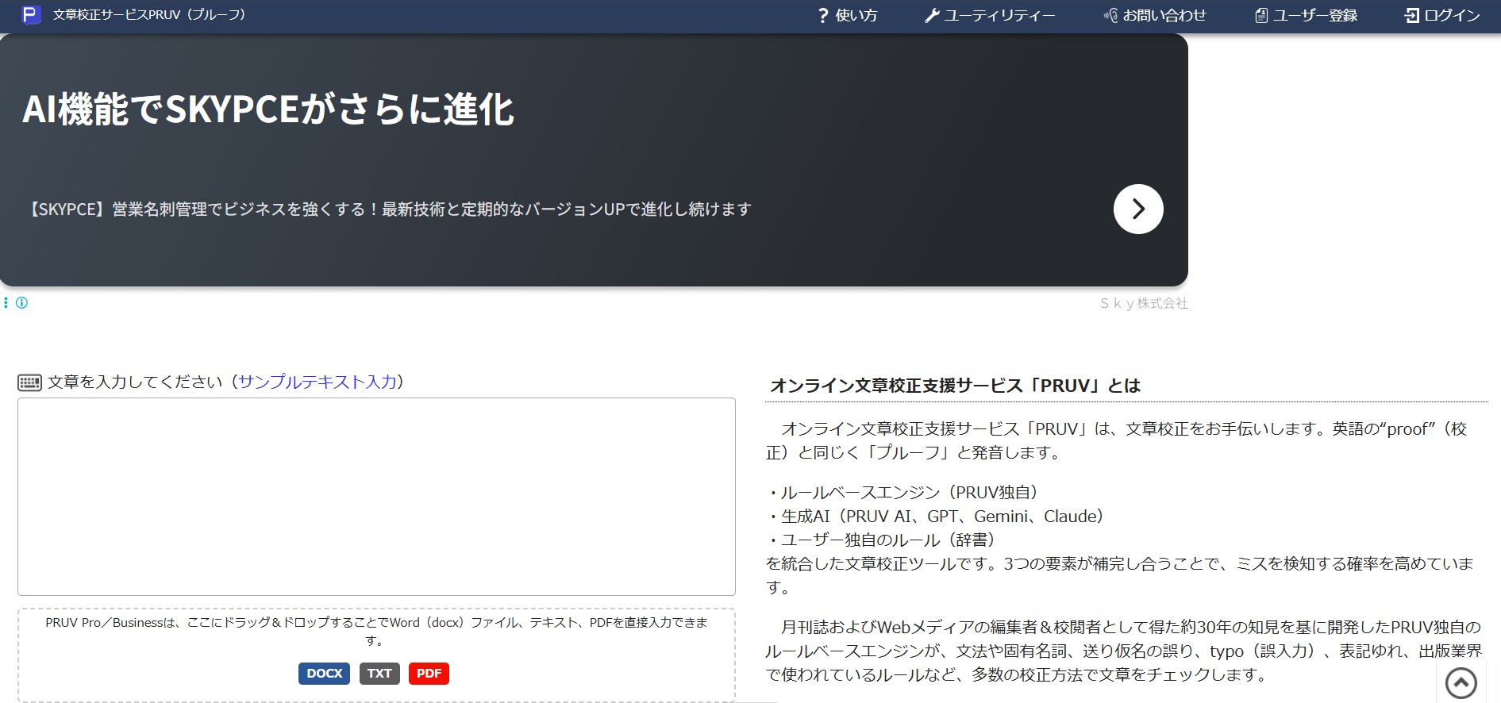The image size is (1501, 703).
Task: Focus the text input area
Action: (376, 497)
